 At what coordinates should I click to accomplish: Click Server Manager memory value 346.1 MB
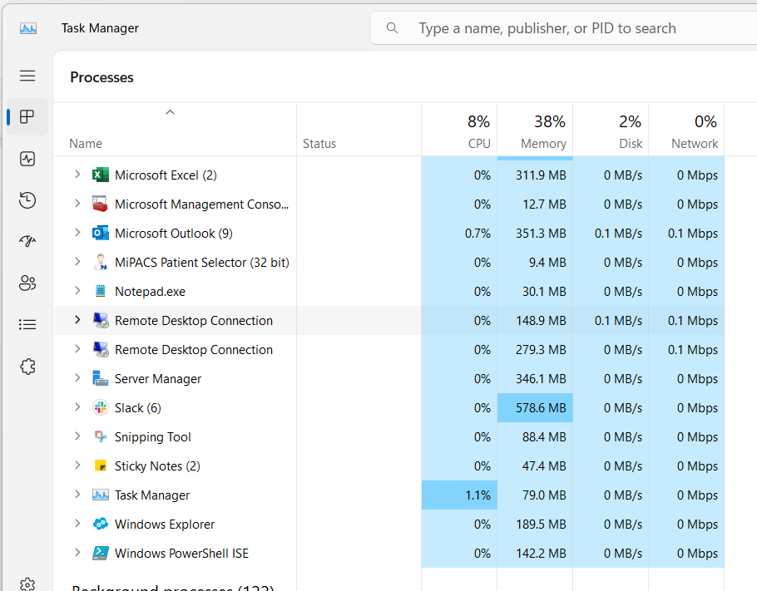[x=541, y=379]
